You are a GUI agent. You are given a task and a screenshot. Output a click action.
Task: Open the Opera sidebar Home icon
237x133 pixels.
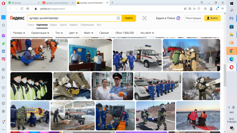click(4, 17)
